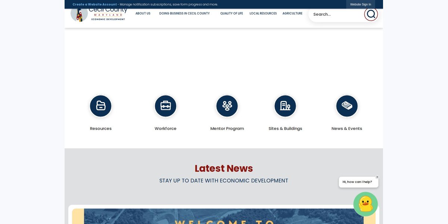Open the About Us menu
This screenshot has width=448, height=224.
(x=143, y=13)
